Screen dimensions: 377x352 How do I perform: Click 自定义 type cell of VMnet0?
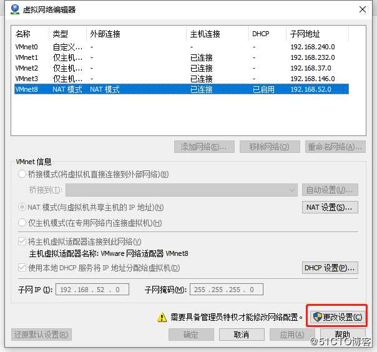(67, 47)
